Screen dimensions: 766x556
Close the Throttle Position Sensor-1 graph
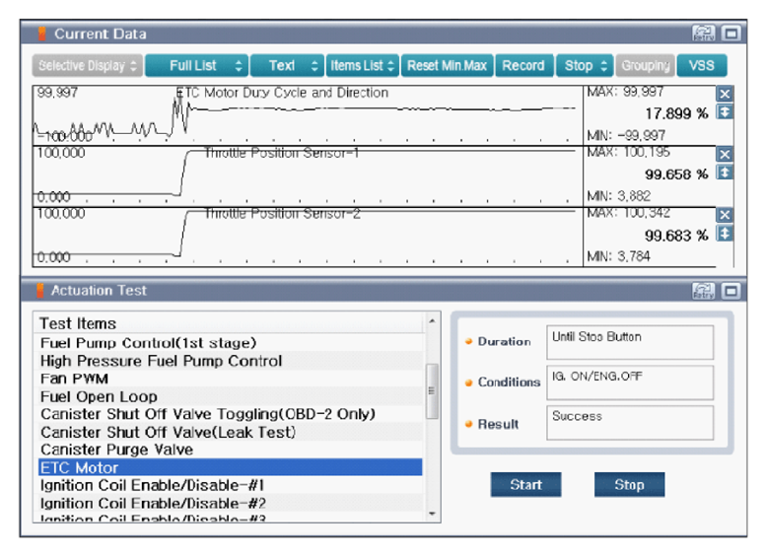[725, 155]
